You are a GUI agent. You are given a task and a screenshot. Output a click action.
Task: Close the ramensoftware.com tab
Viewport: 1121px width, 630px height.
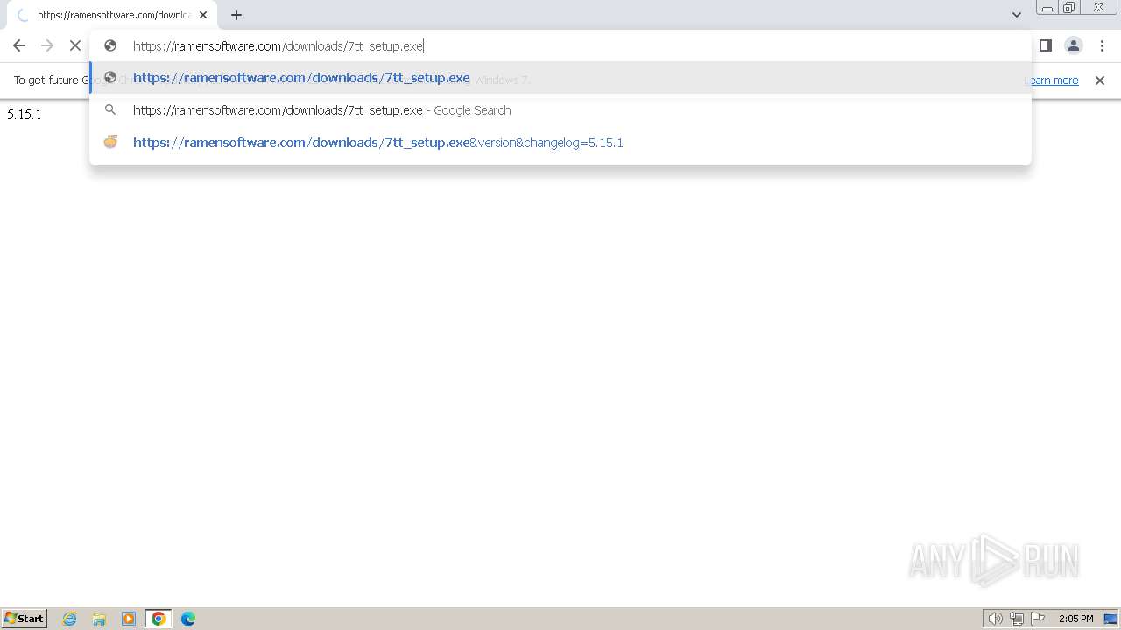coord(202,15)
